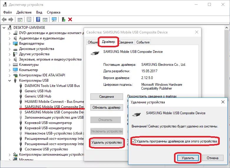Close the SAMSUNG Properties dialog

click(196, 32)
